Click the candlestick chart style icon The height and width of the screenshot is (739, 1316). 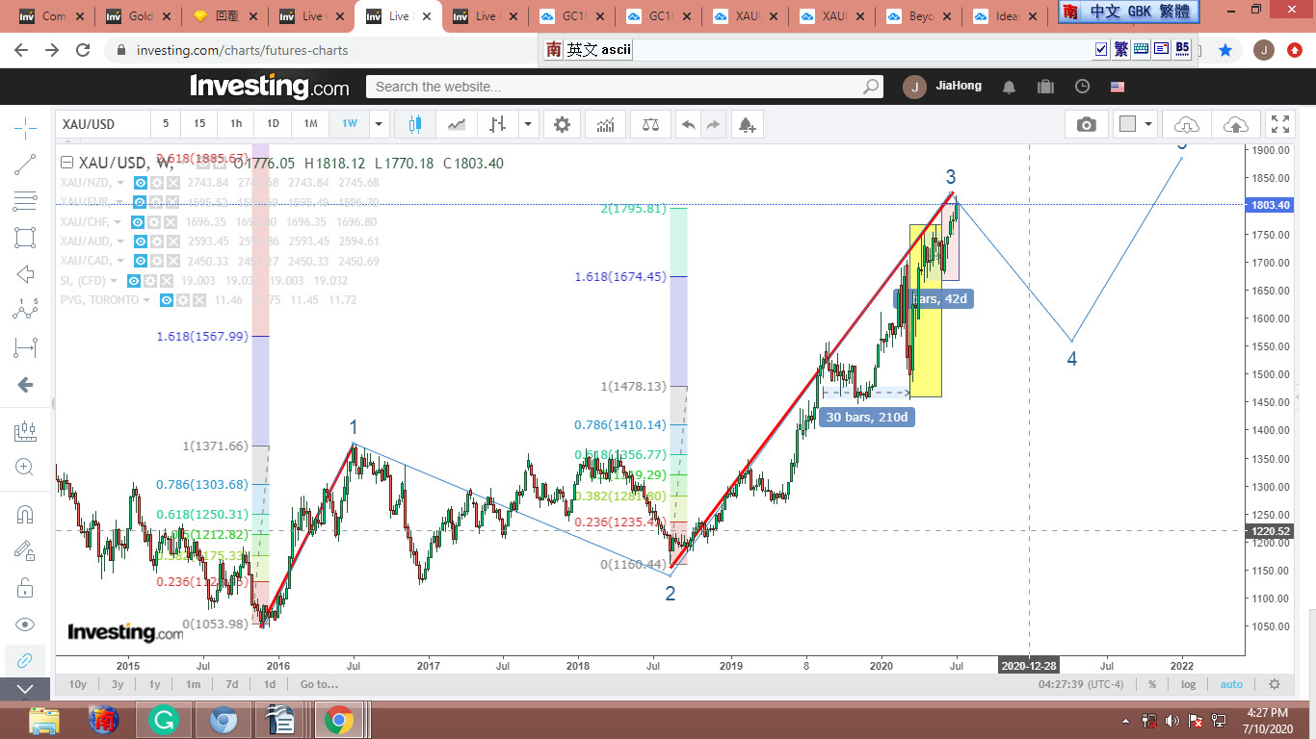[x=416, y=124]
